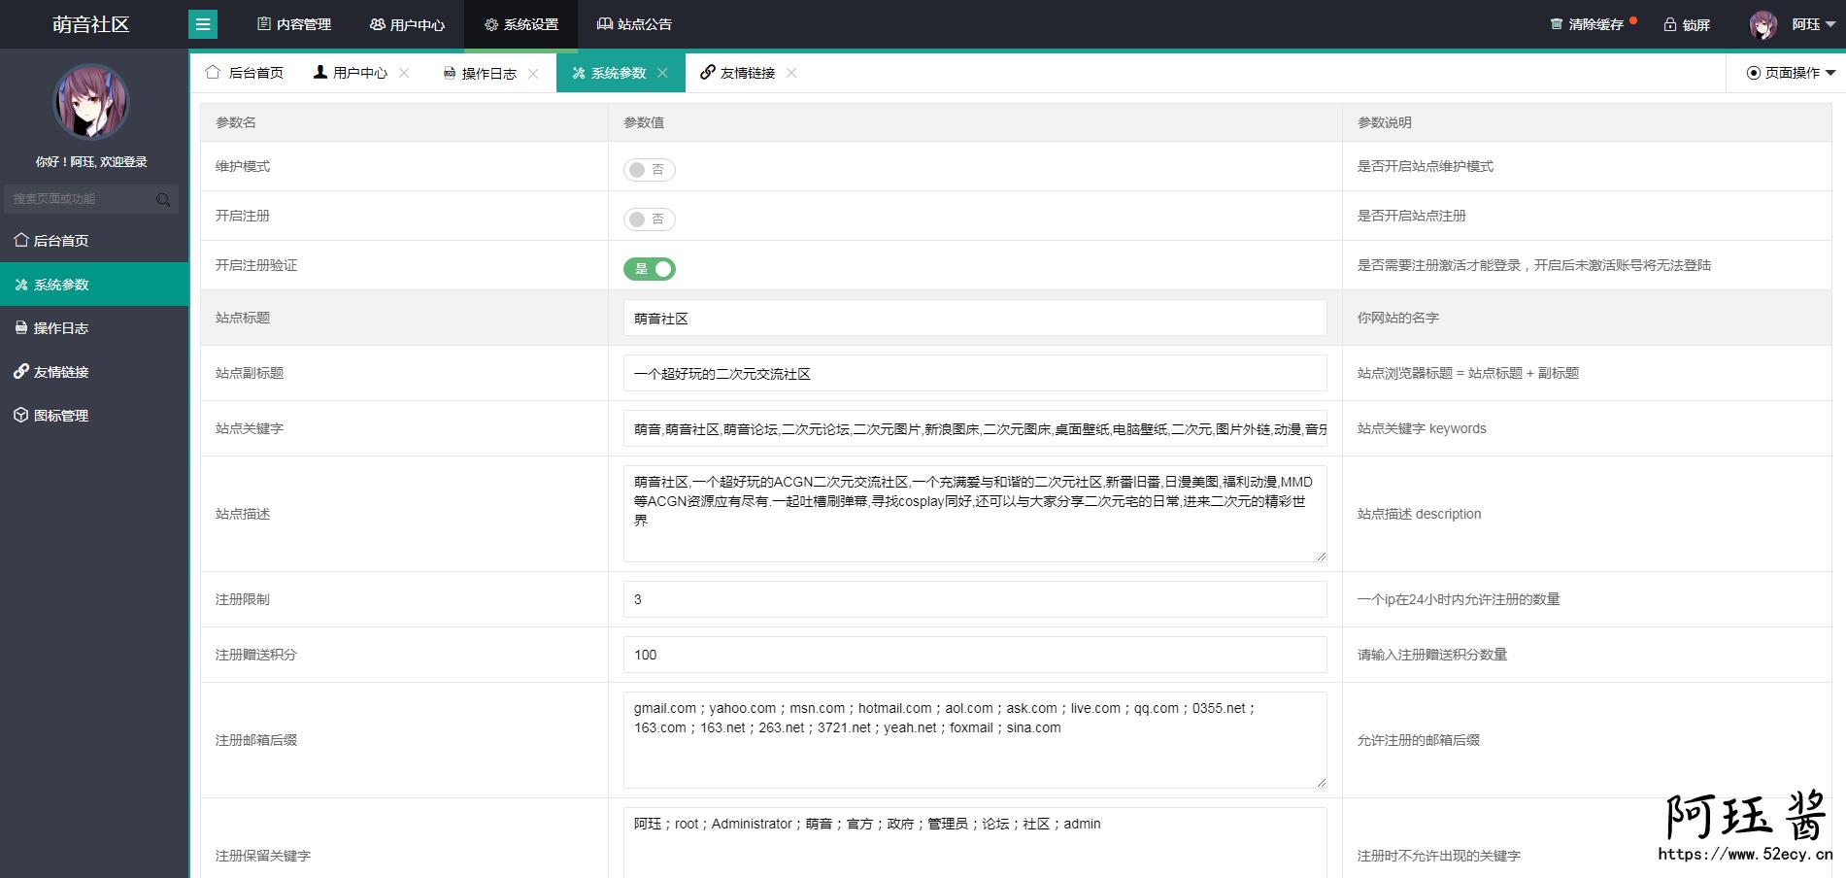This screenshot has height=878, width=1846.
Task: Open 用户中心 in top navigation
Action: [407, 24]
